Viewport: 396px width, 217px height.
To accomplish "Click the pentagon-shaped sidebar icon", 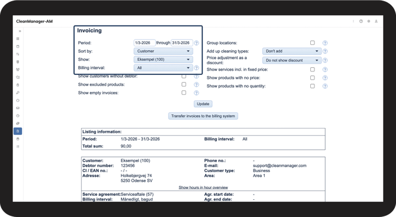I will tap(18, 100).
